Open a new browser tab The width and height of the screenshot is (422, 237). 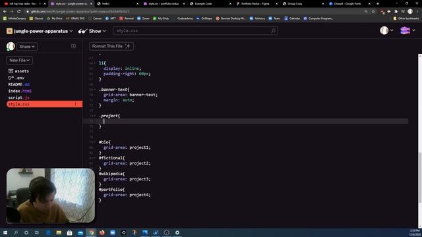tap(378, 4)
